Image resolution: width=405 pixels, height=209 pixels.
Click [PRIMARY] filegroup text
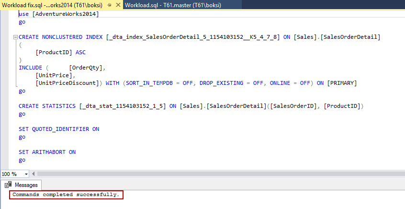tap(342, 83)
